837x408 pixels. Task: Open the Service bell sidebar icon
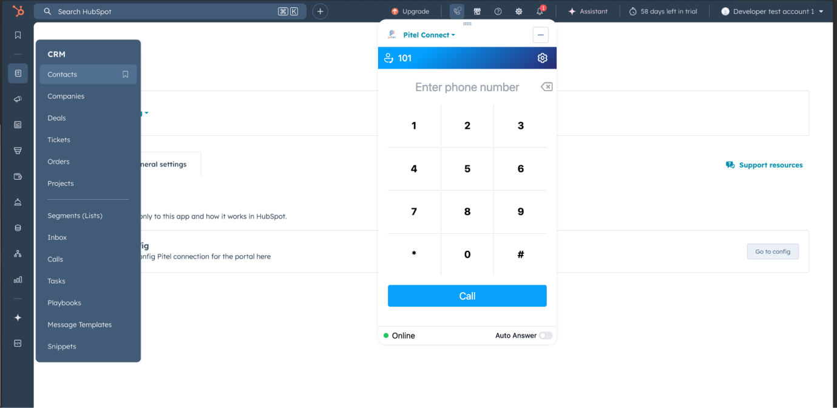[x=18, y=202]
